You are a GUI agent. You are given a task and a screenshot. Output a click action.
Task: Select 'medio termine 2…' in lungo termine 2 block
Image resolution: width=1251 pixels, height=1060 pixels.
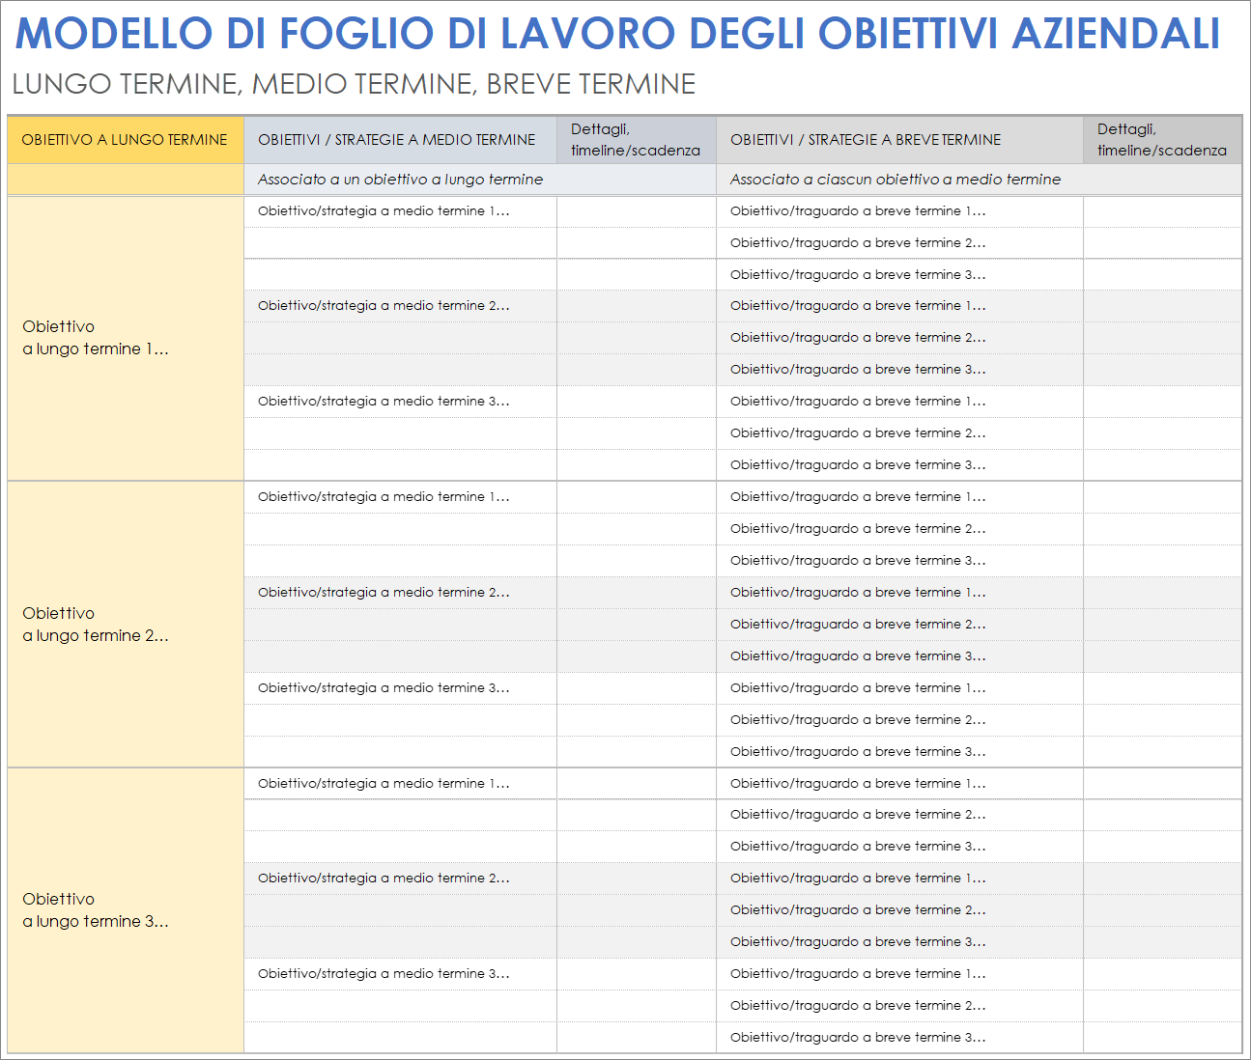400,593
